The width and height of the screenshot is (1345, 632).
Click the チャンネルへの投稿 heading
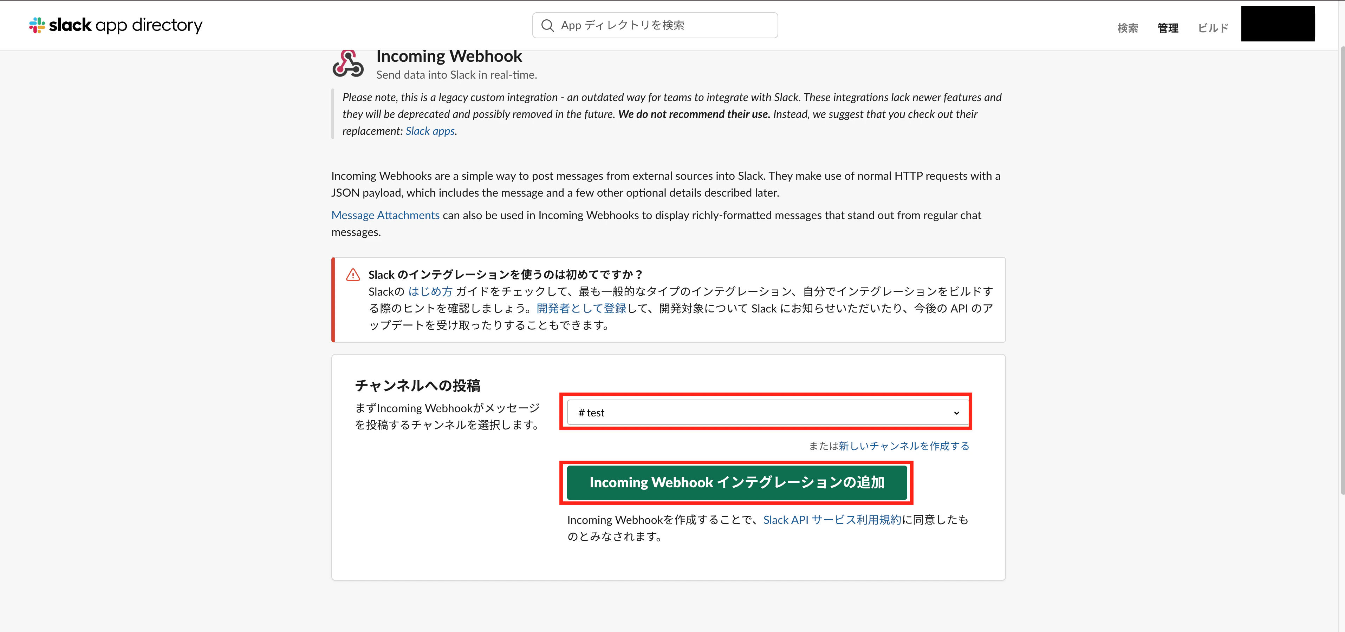[x=418, y=386]
